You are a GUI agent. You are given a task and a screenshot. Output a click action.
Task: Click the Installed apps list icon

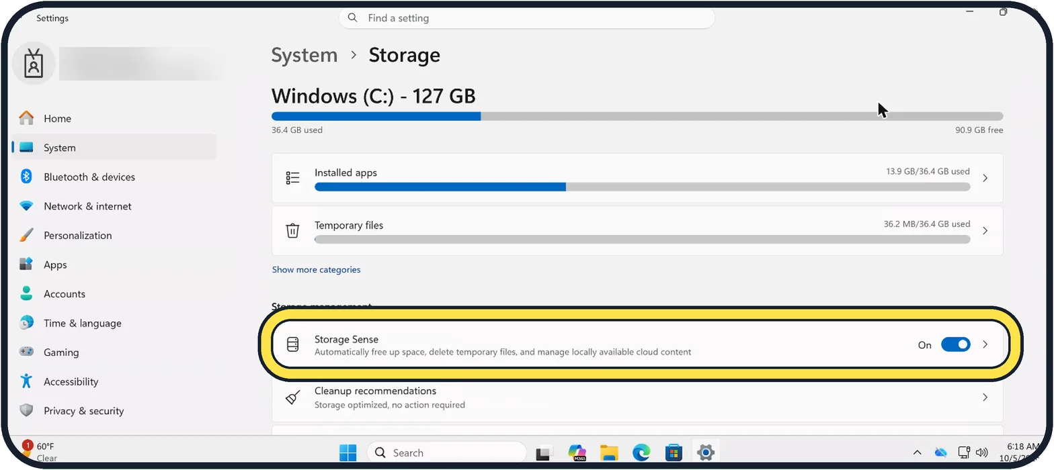(x=292, y=178)
